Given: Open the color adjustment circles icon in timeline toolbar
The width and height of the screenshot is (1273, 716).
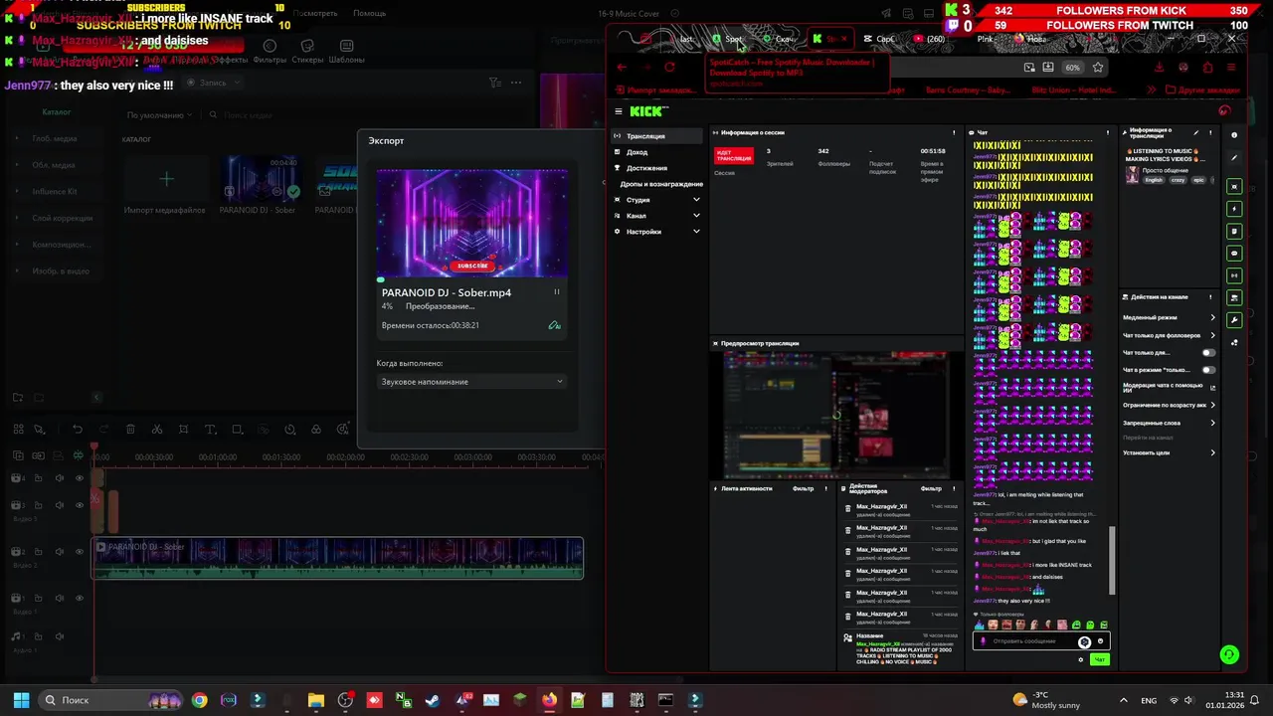Looking at the screenshot, I should 316,430.
